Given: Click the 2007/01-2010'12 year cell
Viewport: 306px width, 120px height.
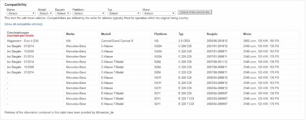Looking at the screenshot, I should click(217, 46).
